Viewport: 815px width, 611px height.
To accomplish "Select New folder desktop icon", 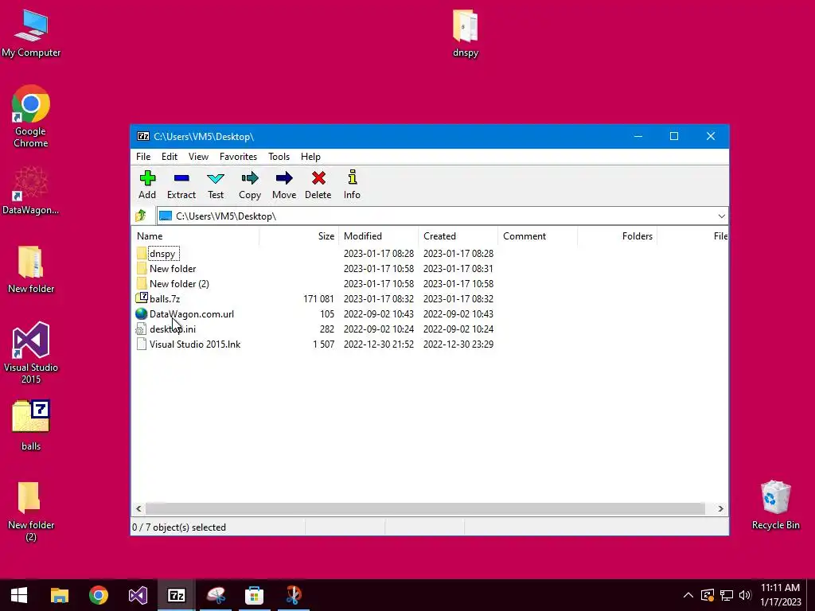I will click(31, 269).
